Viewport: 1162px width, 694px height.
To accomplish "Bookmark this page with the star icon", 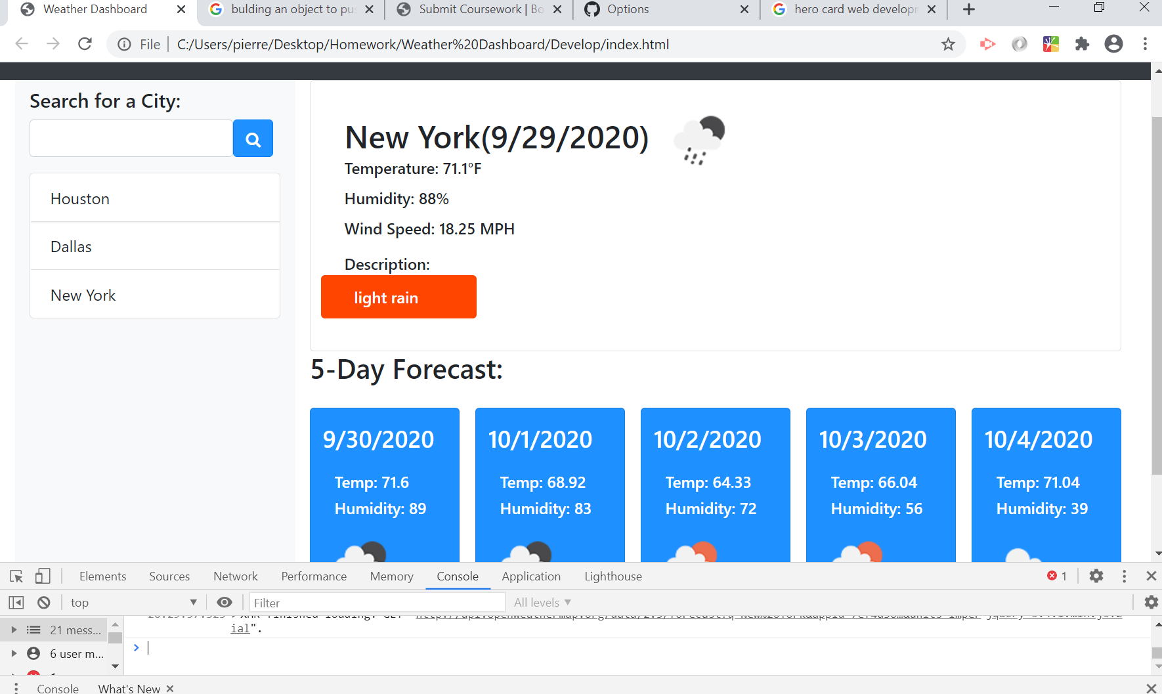I will point(947,44).
